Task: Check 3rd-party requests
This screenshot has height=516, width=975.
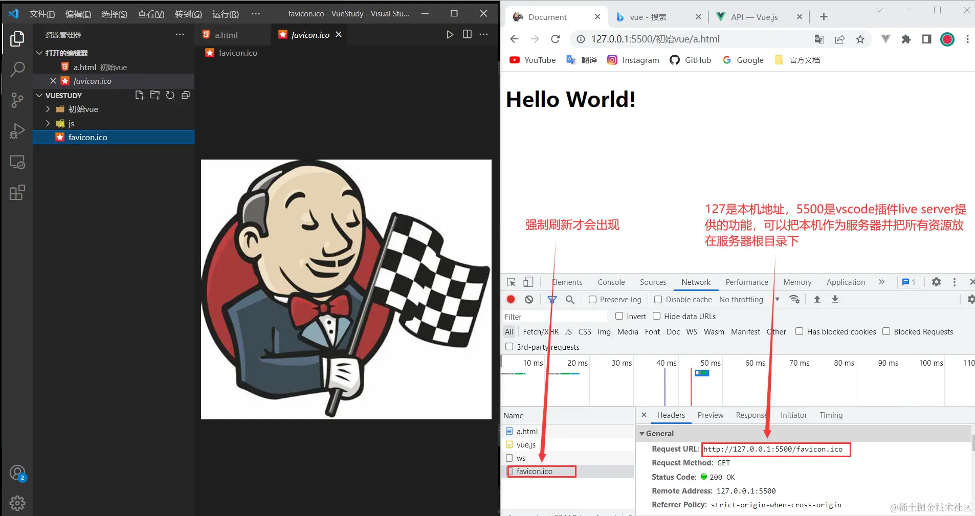Action: [509, 347]
